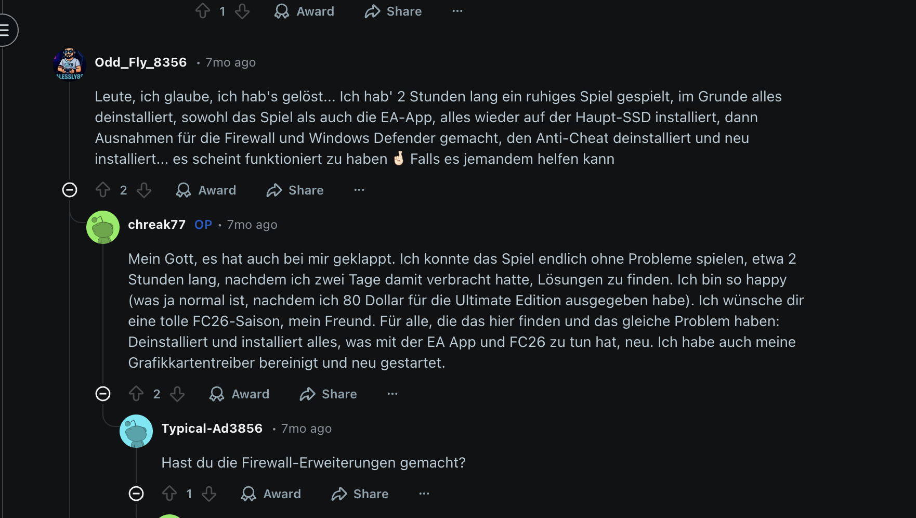Open more options on chreak77's reply
The image size is (916, 518).
pos(392,394)
